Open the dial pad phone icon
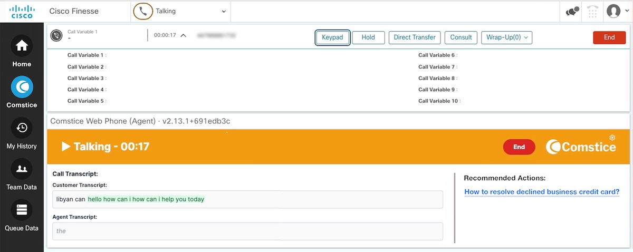 coord(593,11)
